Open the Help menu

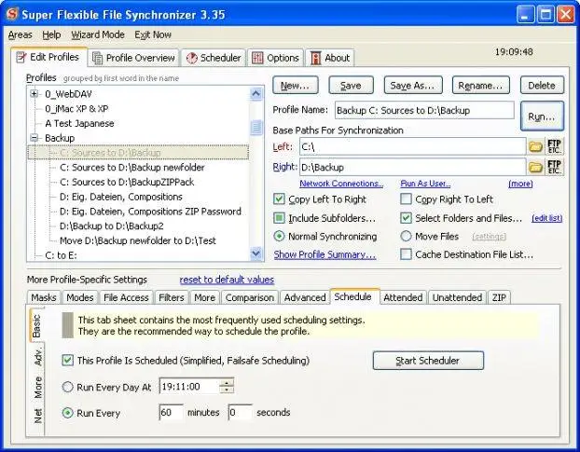coord(51,34)
